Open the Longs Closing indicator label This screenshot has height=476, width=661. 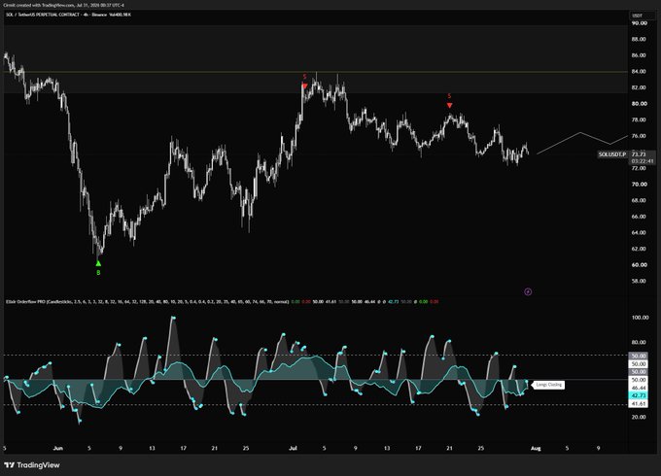tap(548, 385)
